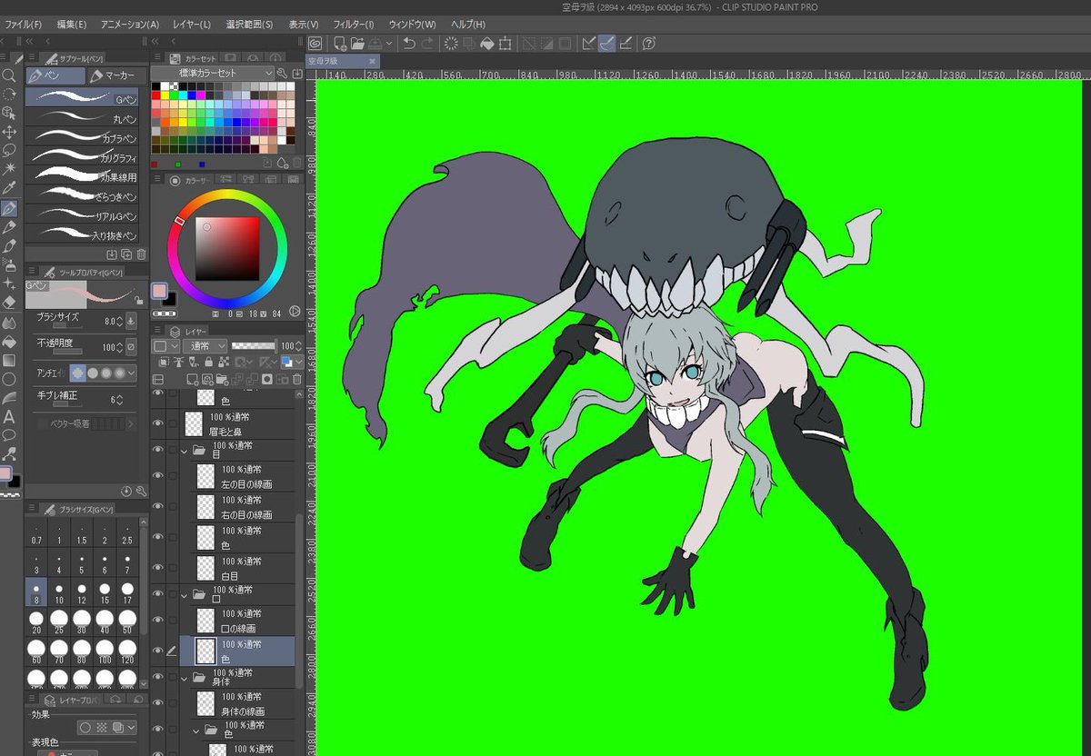Select the Fill bucket tool
The height and width of the screenshot is (756, 1091).
pos(9,342)
